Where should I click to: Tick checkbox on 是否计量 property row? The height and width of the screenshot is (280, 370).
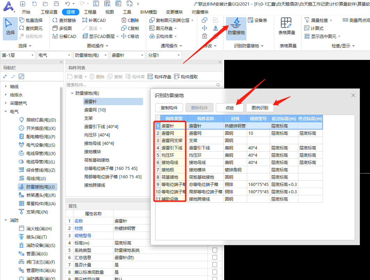pyautogui.click(x=215, y=265)
